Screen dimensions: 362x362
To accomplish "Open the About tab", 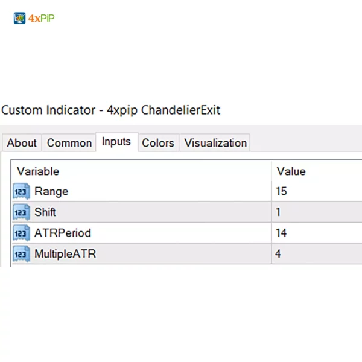I will coord(22,143).
